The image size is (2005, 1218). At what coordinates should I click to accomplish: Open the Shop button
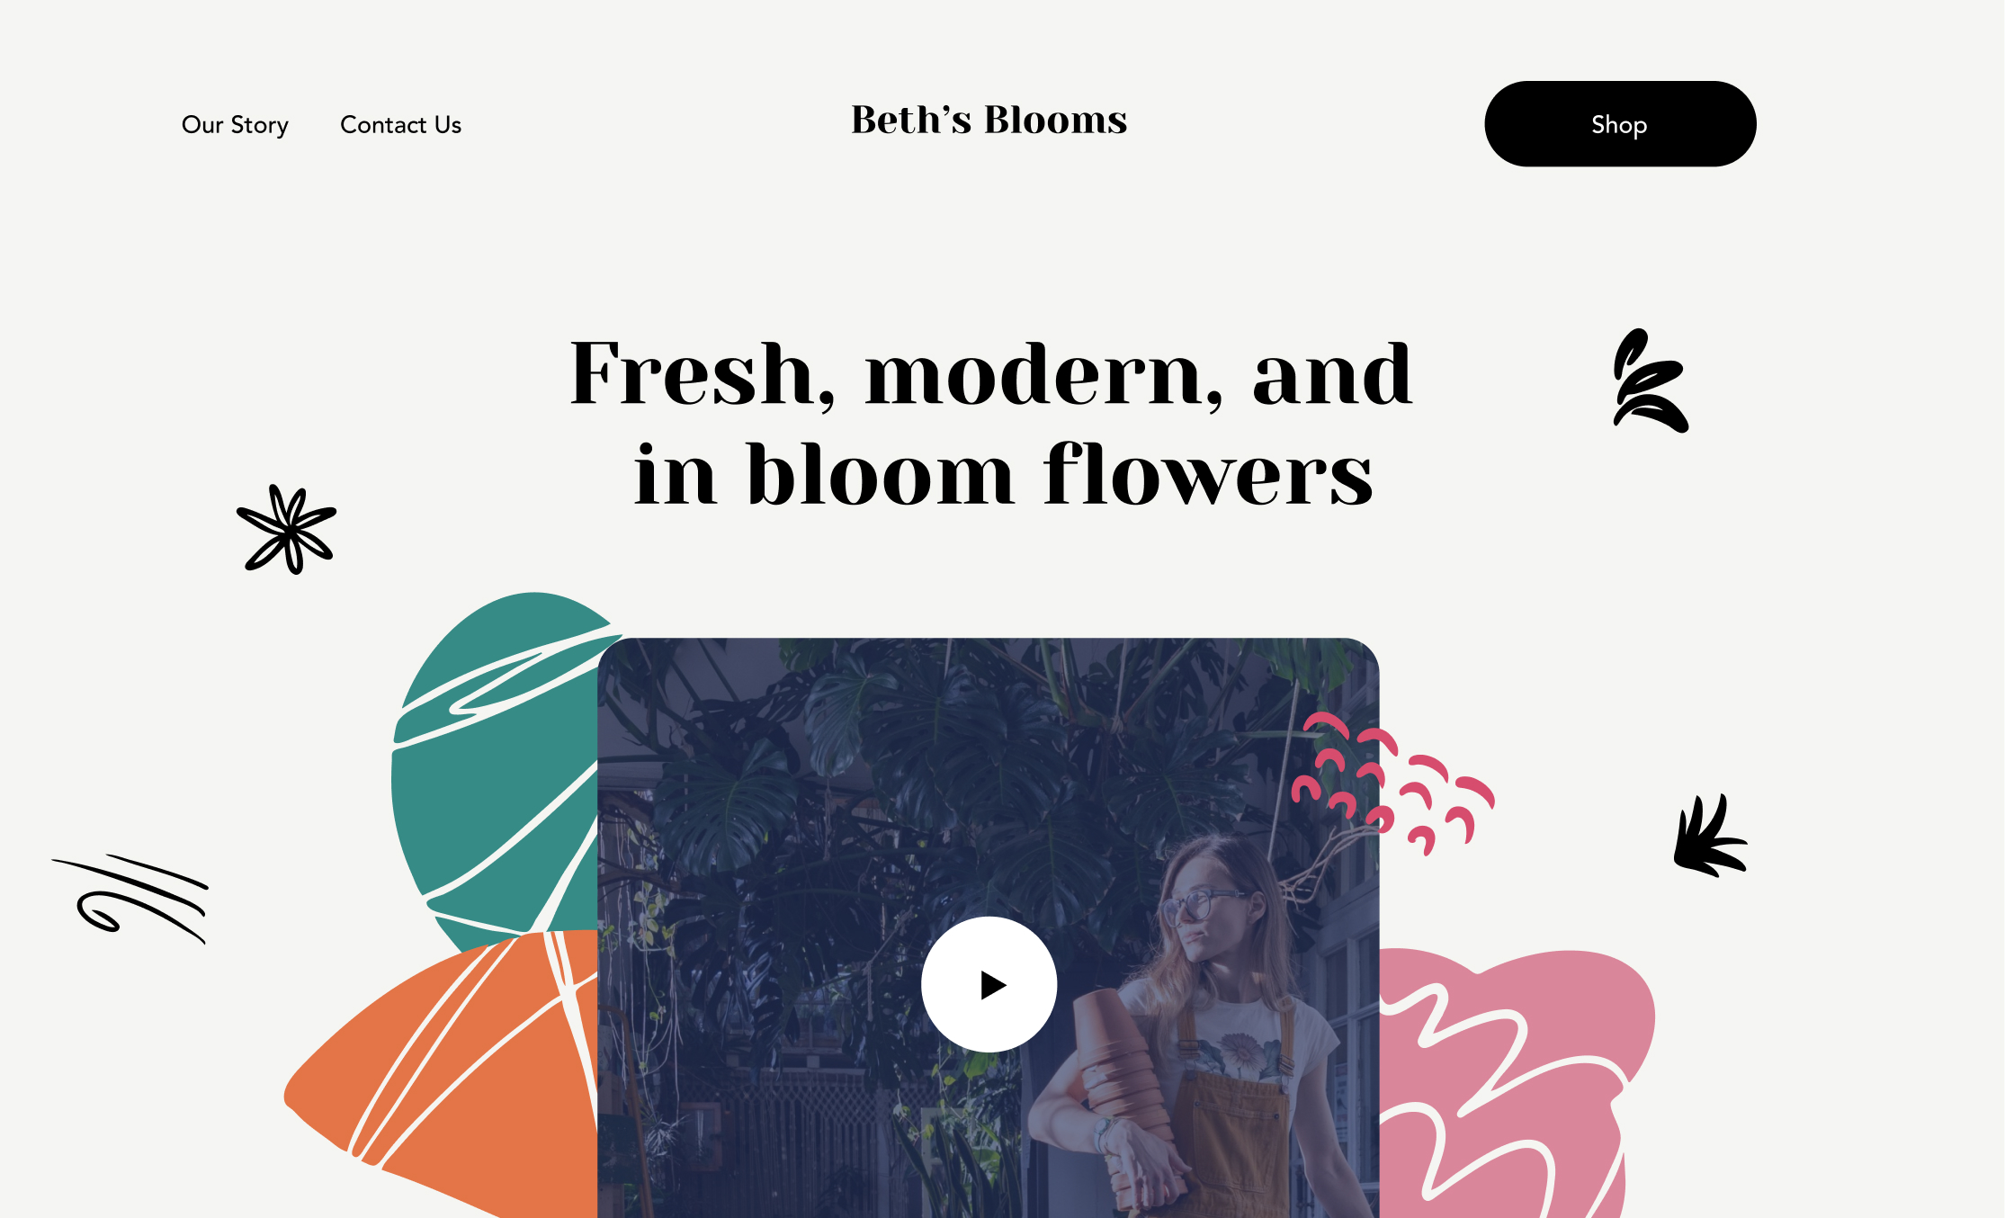(x=1620, y=124)
